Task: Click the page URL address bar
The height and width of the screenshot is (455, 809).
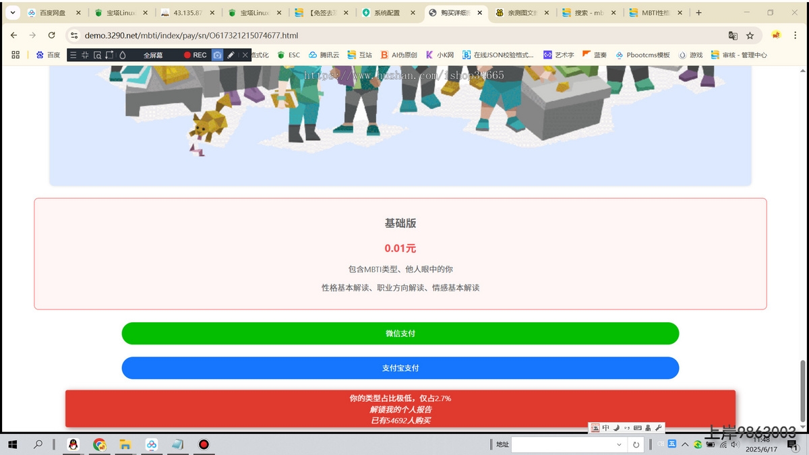Action: tap(404, 36)
